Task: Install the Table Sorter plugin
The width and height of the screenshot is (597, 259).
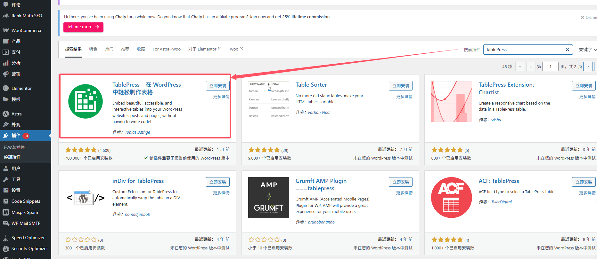Action: pyautogui.click(x=401, y=86)
